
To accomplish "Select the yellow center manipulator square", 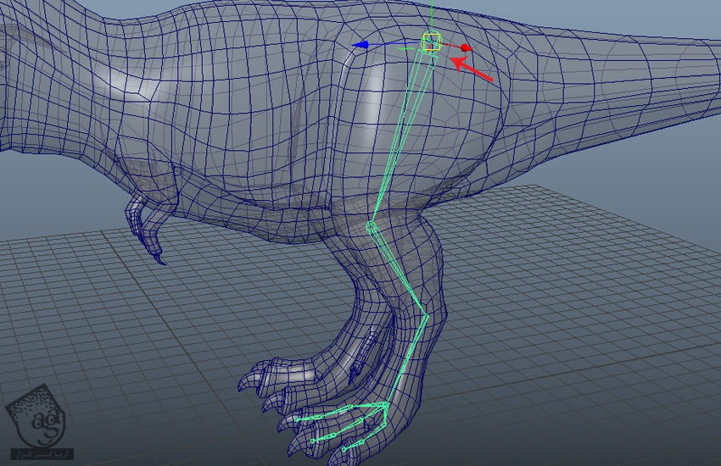I will (x=432, y=42).
